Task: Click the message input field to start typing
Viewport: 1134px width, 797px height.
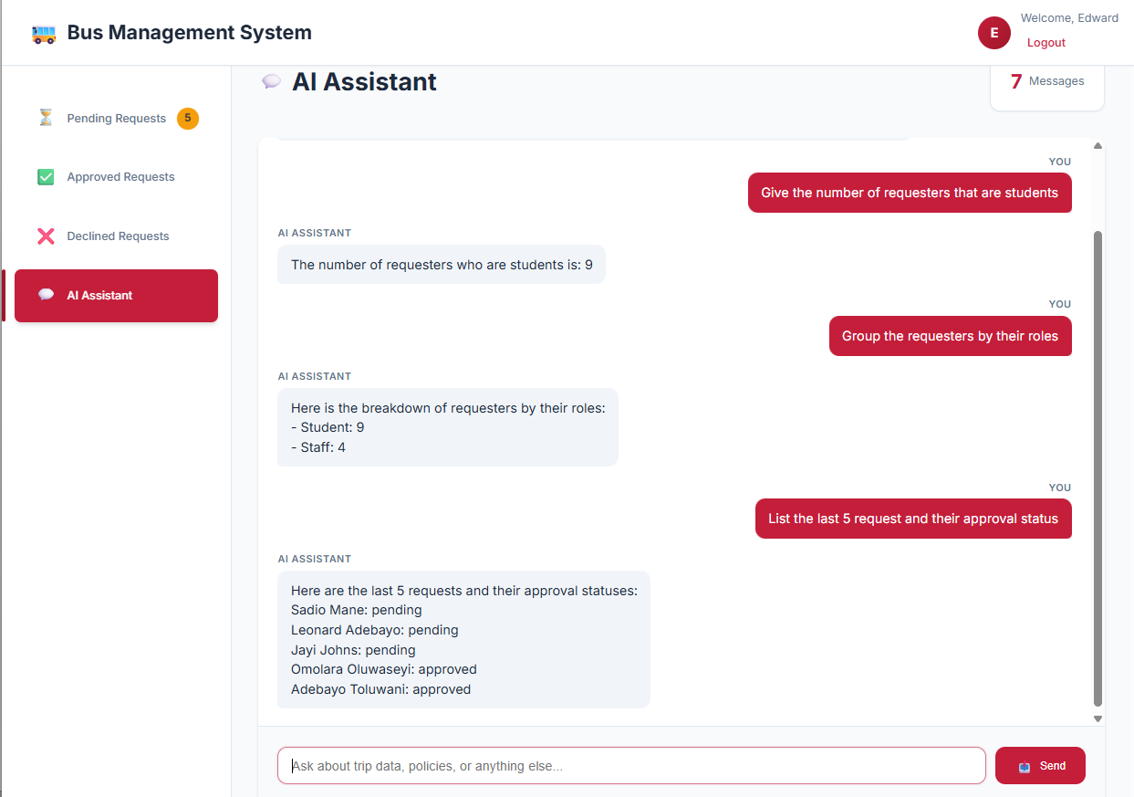Action: pos(629,765)
